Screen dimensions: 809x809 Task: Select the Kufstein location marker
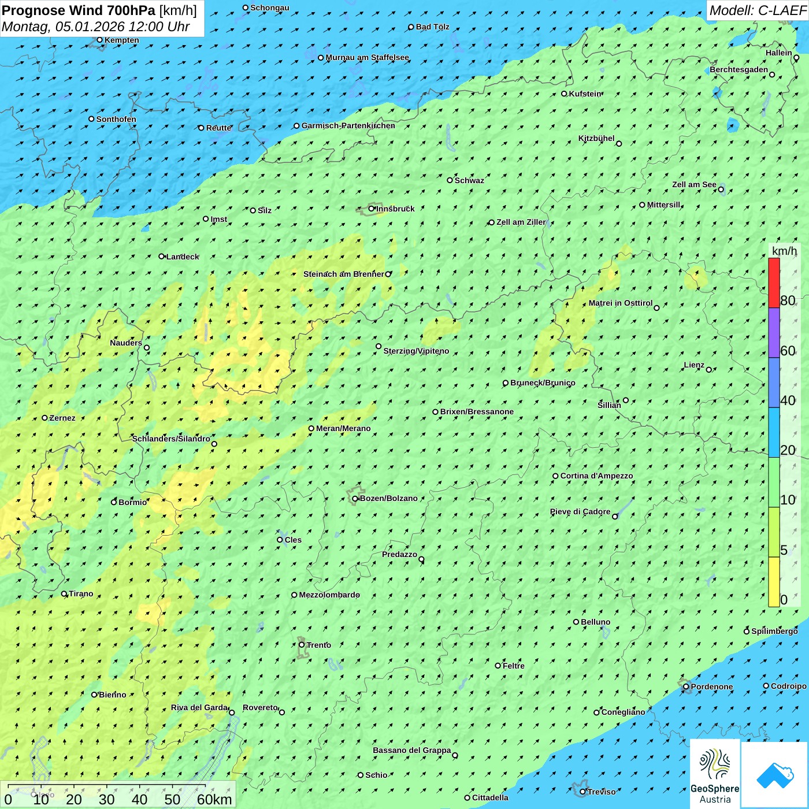[x=564, y=94]
